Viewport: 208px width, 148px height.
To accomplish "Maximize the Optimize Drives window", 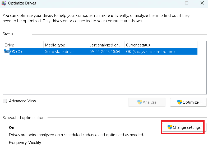I will pyautogui.click(x=187, y=3).
